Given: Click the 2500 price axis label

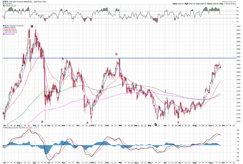Looking at the screenshot, I should (x=238, y=57).
